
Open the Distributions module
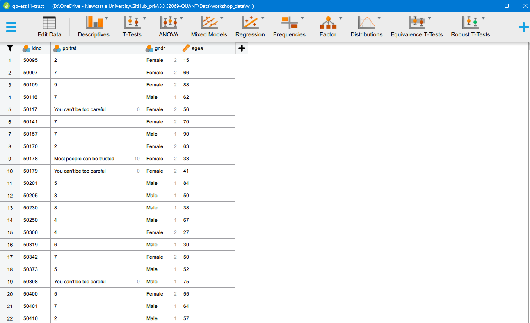[x=366, y=27]
